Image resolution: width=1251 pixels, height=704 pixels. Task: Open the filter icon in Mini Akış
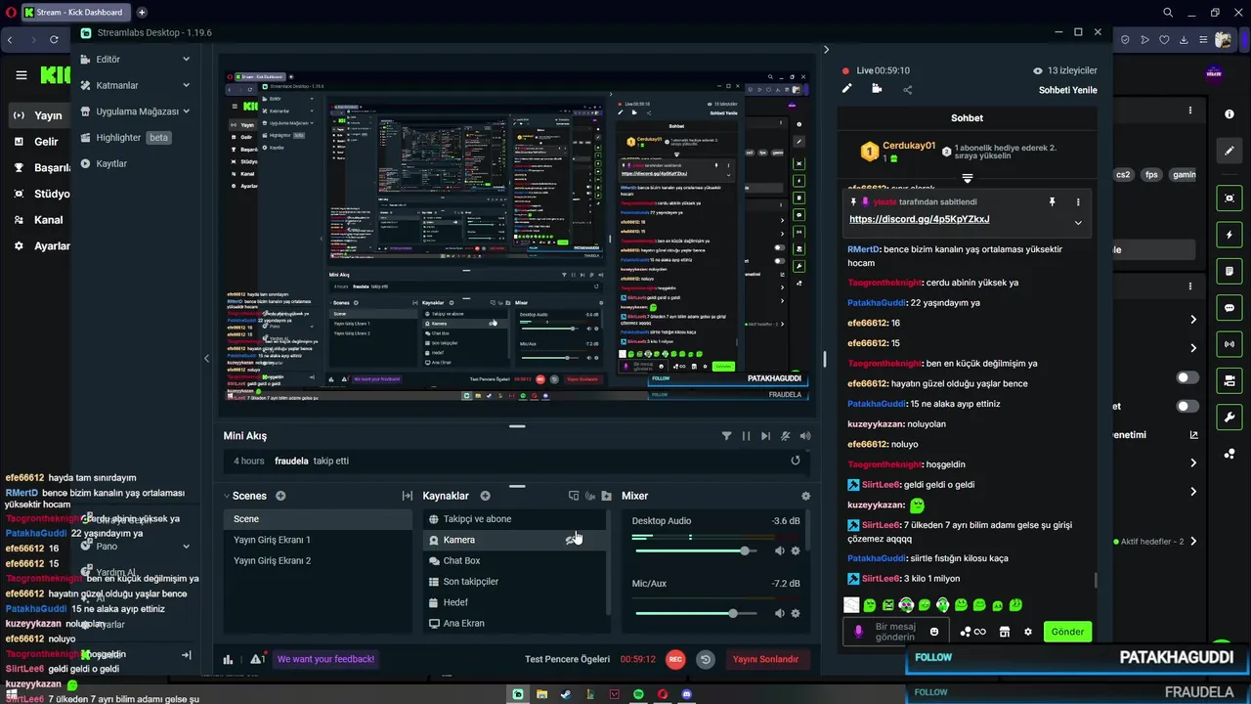pos(726,436)
